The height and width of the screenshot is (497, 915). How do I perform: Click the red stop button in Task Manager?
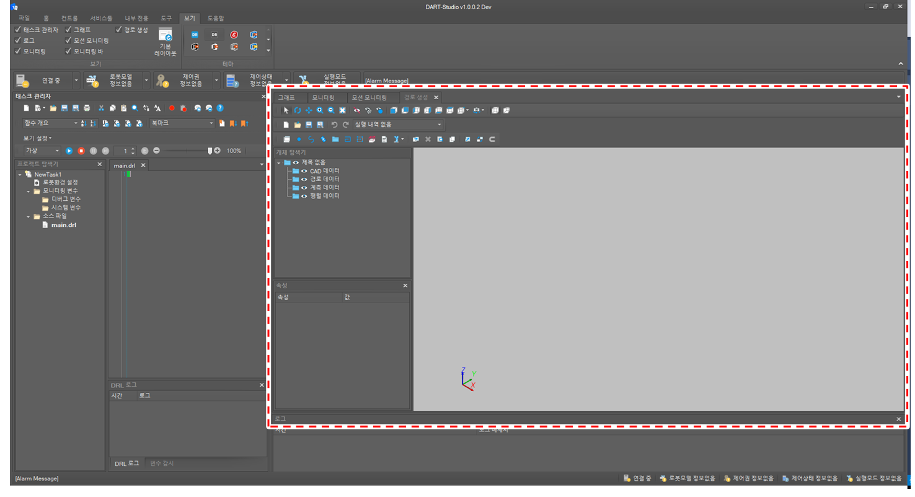pos(81,151)
